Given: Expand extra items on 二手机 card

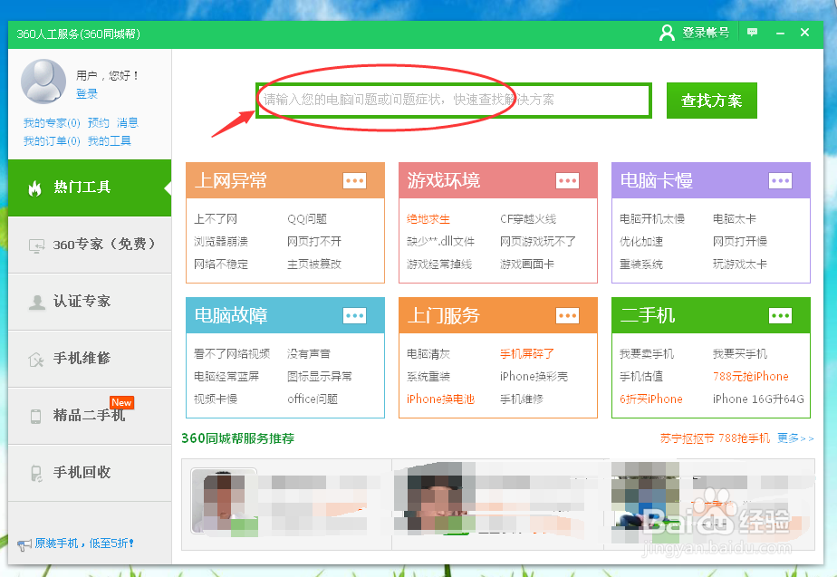Looking at the screenshot, I should (780, 315).
